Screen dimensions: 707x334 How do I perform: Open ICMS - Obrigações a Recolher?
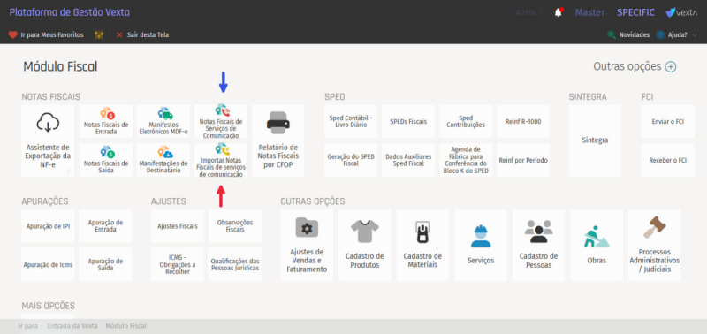pyautogui.click(x=178, y=264)
